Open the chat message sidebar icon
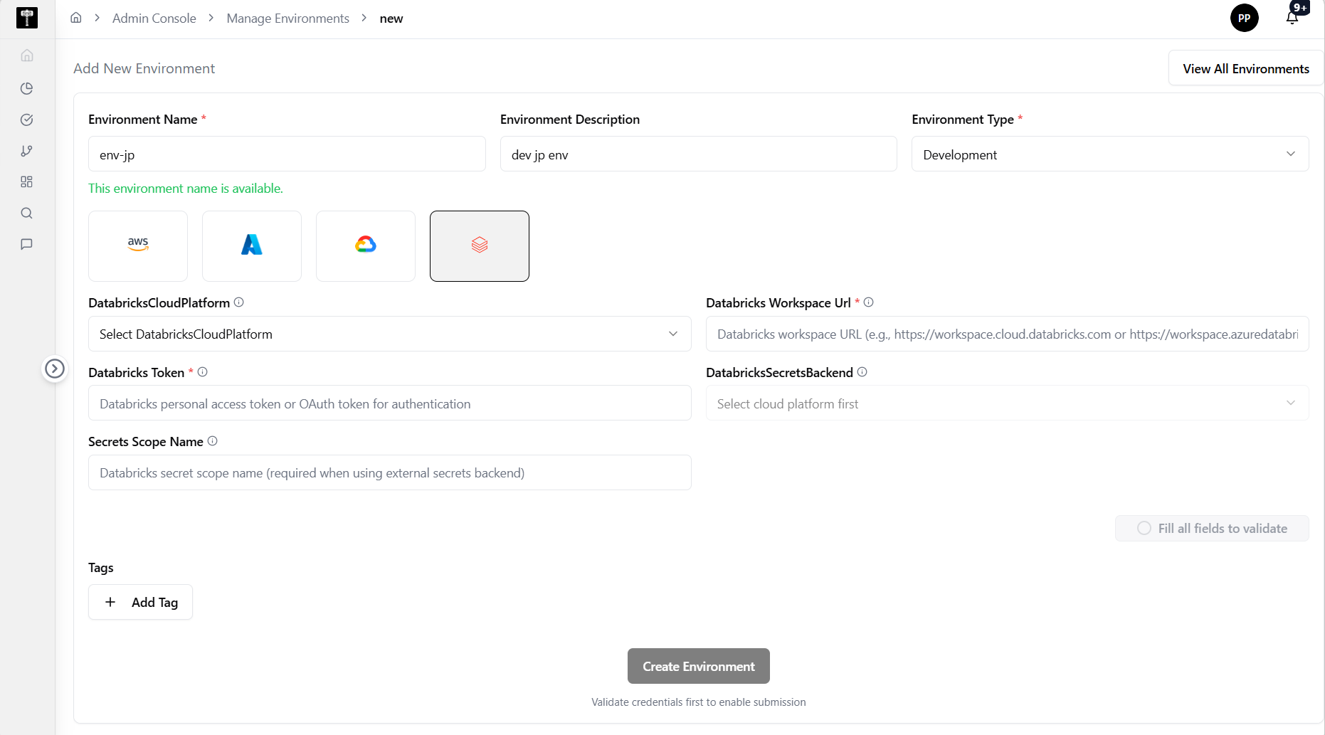Image resolution: width=1325 pixels, height=735 pixels. point(27,244)
